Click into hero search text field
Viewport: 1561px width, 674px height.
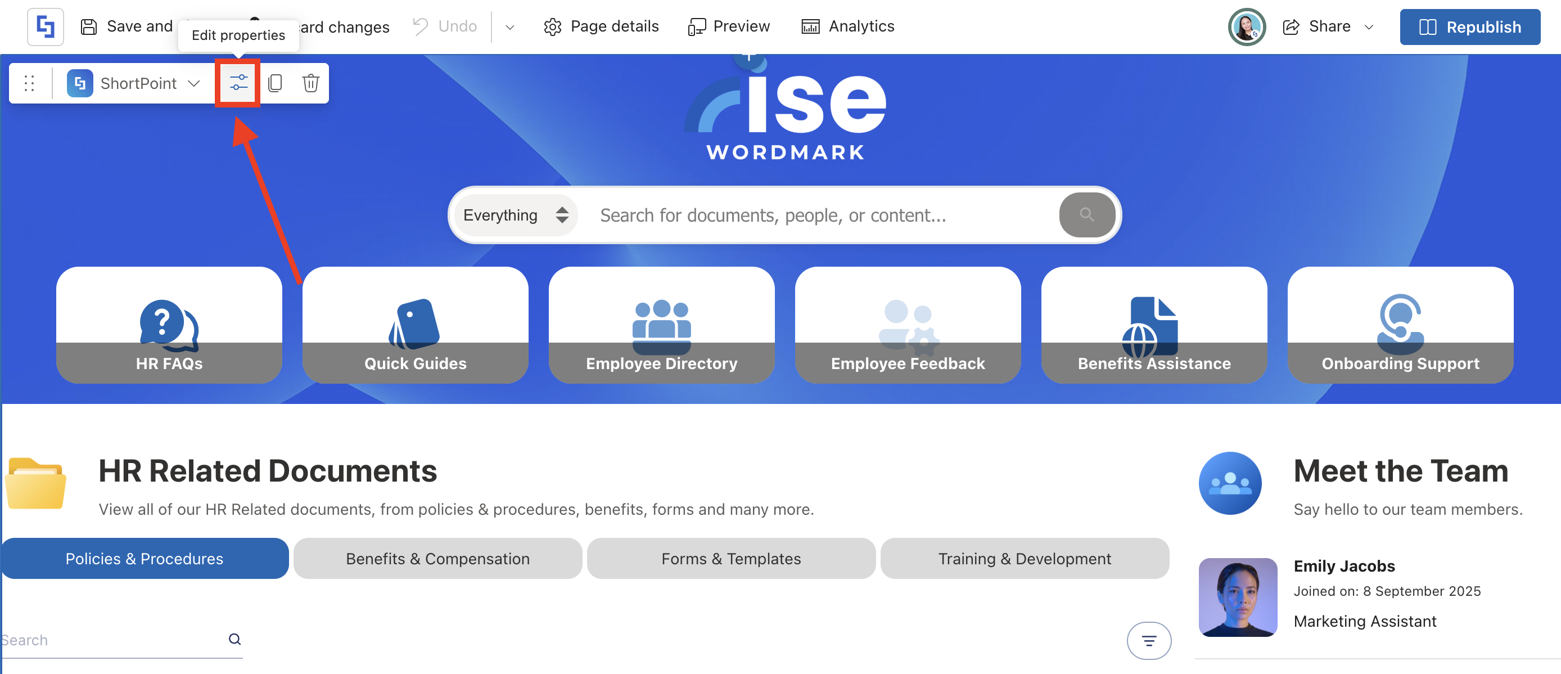tap(818, 214)
